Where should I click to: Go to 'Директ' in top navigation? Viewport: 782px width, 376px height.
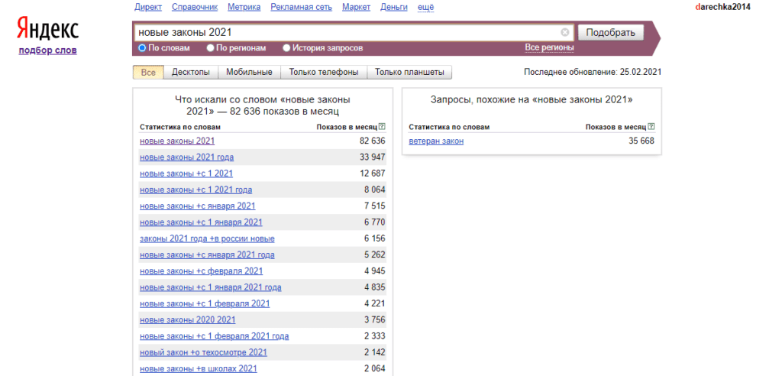pyautogui.click(x=148, y=7)
